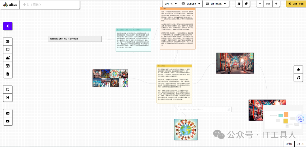Open the ZH-HANS language dropdown
Screen dimensions: 306x147
(216, 4)
